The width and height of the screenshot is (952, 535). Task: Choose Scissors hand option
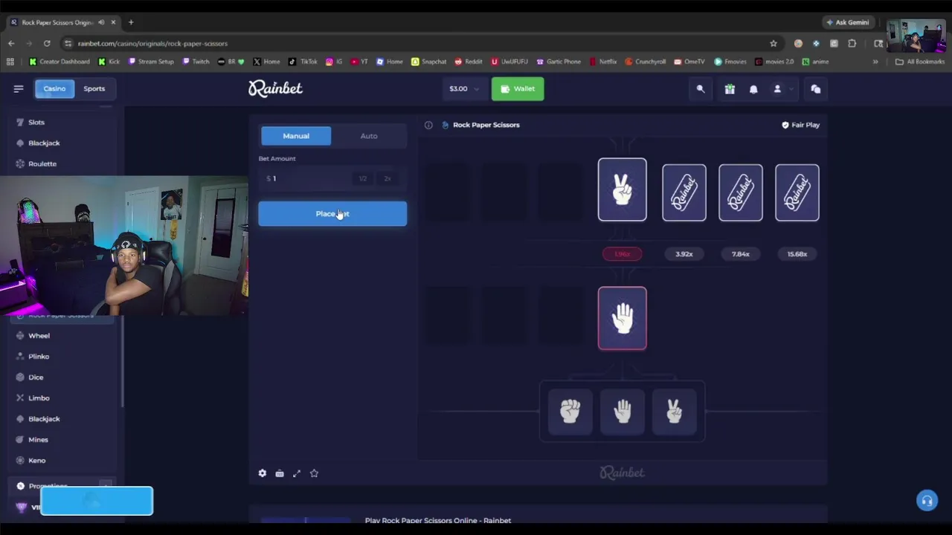(x=675, y=411)
